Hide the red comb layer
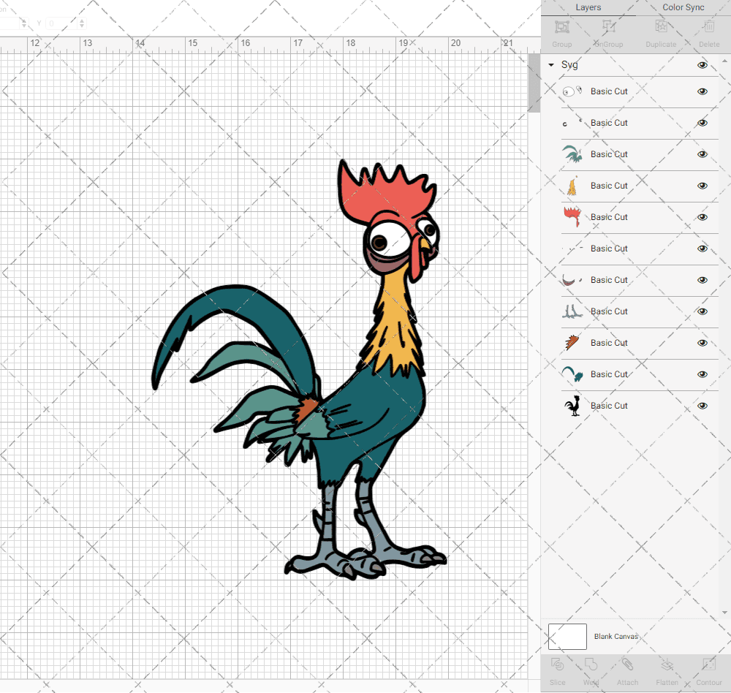 [702, 217]
